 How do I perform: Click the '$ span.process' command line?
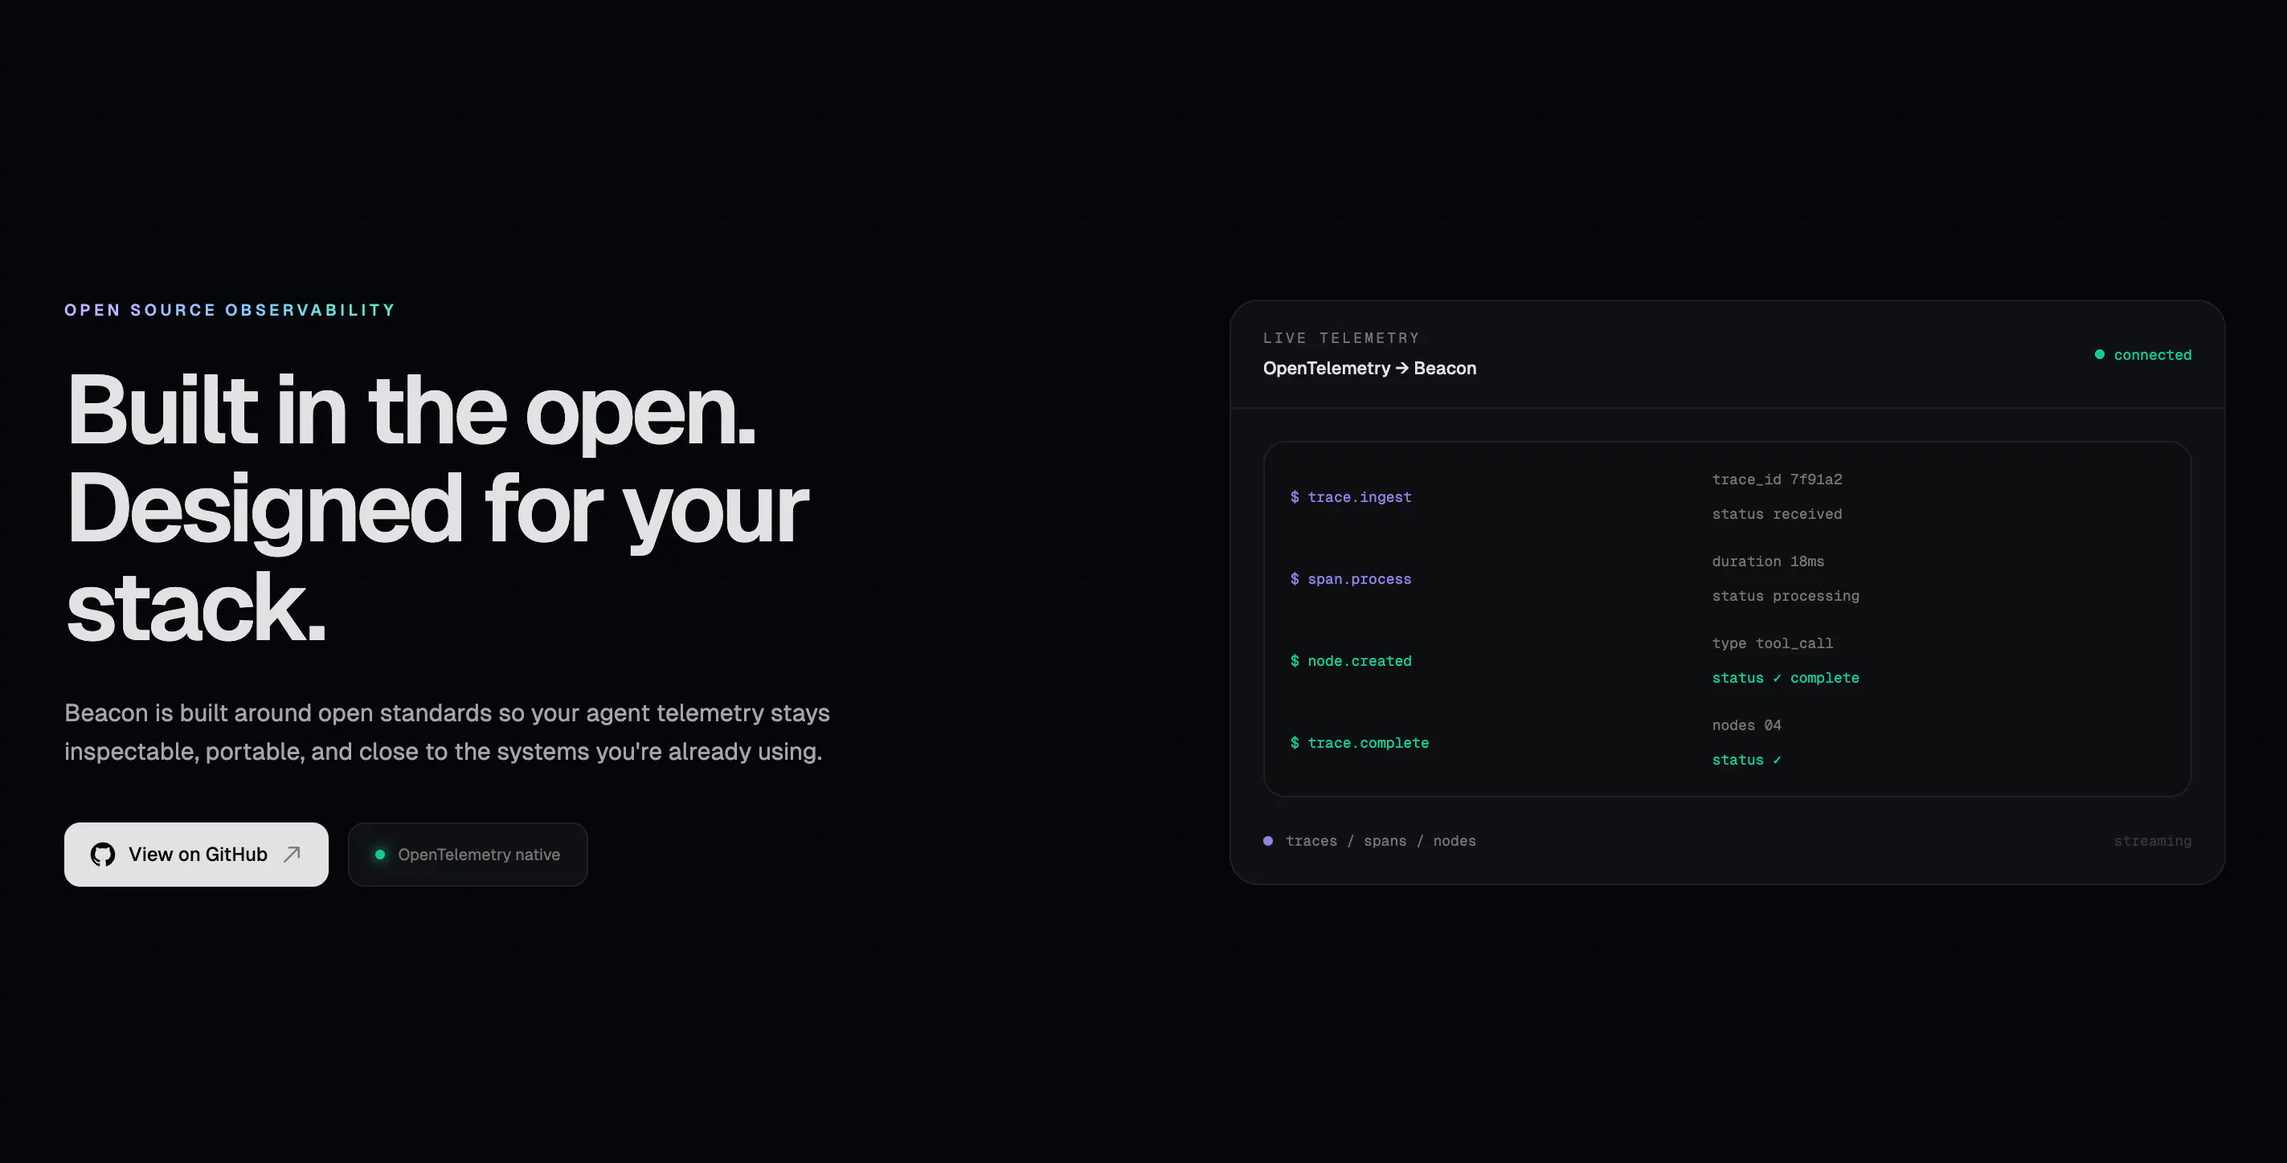click(x=1350, y=579)
